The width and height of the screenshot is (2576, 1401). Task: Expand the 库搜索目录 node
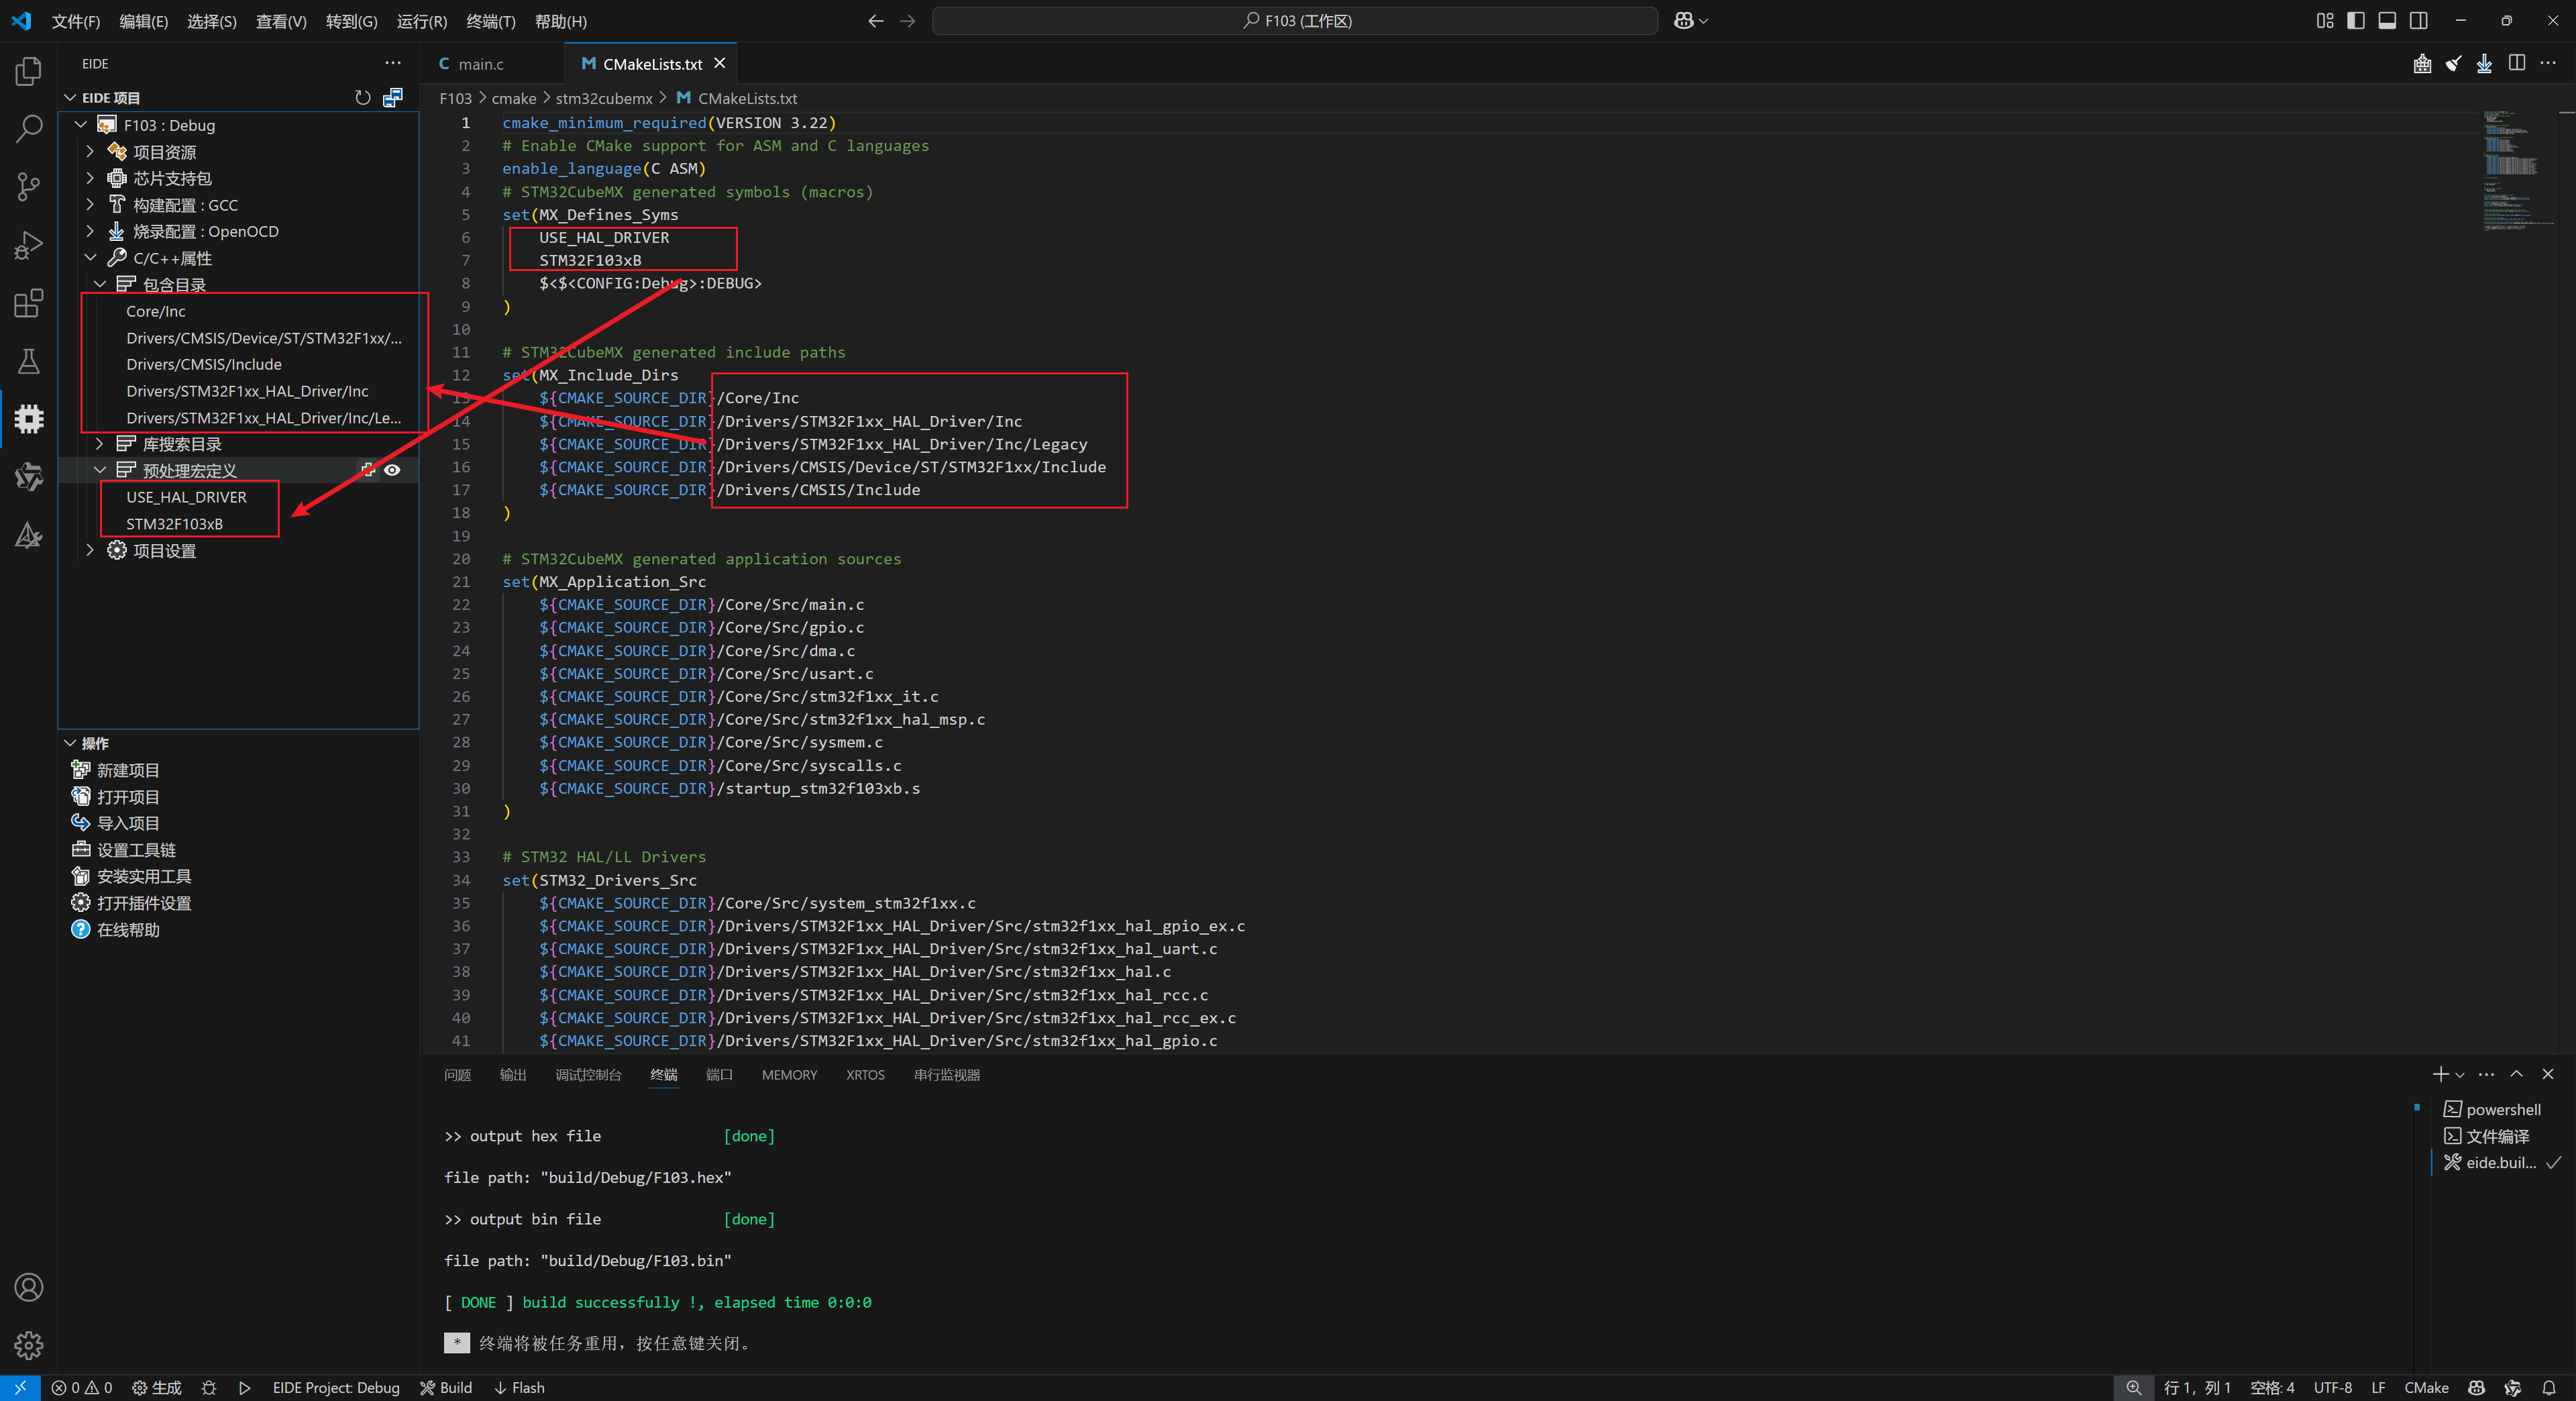(x=100, y=443)
